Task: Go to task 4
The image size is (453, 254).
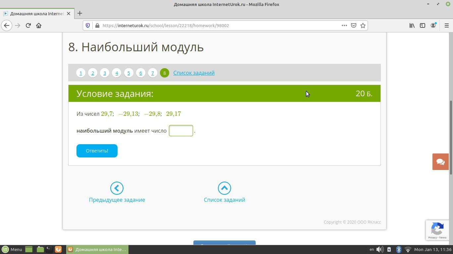Action: tap(117, 73)
